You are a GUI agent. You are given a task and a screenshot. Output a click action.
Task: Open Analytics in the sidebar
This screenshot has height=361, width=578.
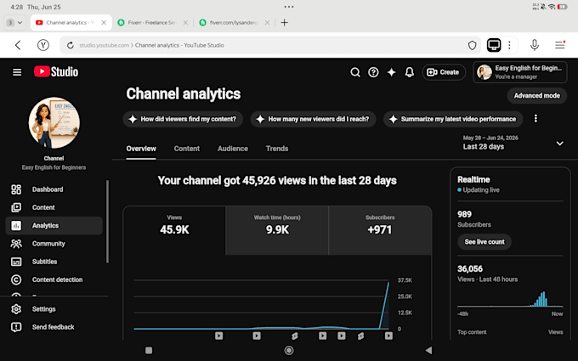[54, 225]
